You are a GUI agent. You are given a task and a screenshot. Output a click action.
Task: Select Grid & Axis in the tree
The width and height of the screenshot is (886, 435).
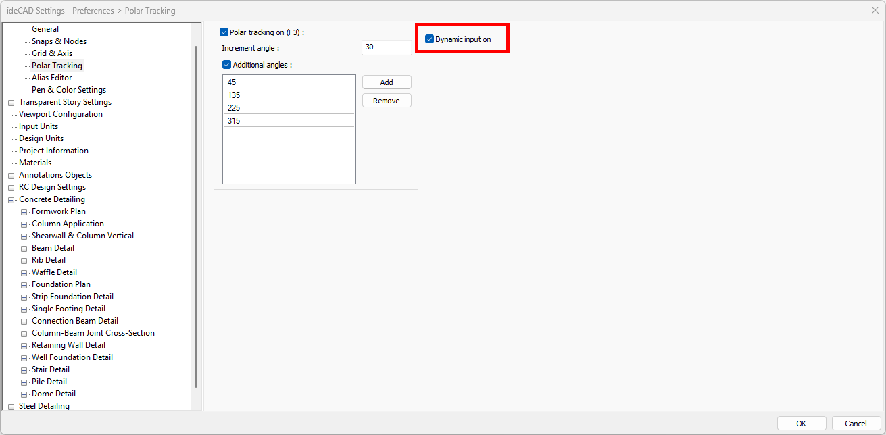point(52,53)
